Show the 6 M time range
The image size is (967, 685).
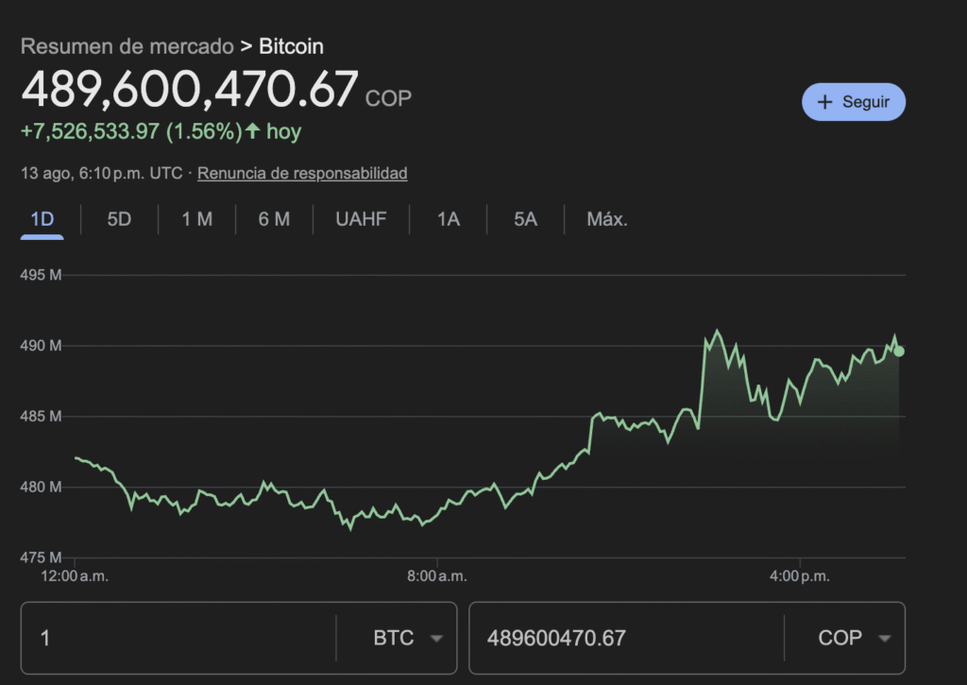(x=274, y=219)
